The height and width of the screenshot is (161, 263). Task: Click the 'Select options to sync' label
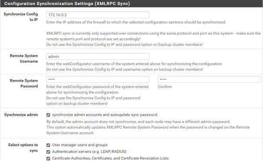point(23,148)
